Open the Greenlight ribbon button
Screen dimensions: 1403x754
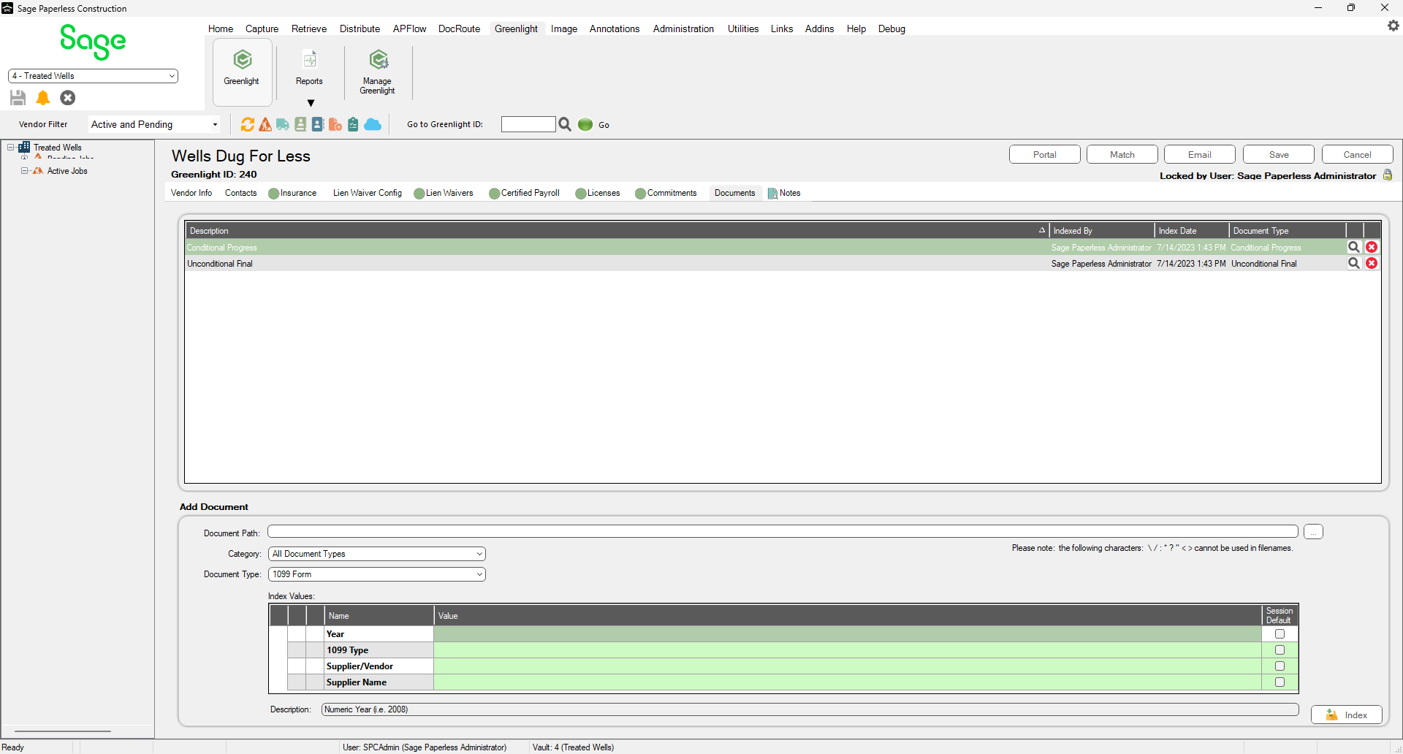click(x=242, y=72)
